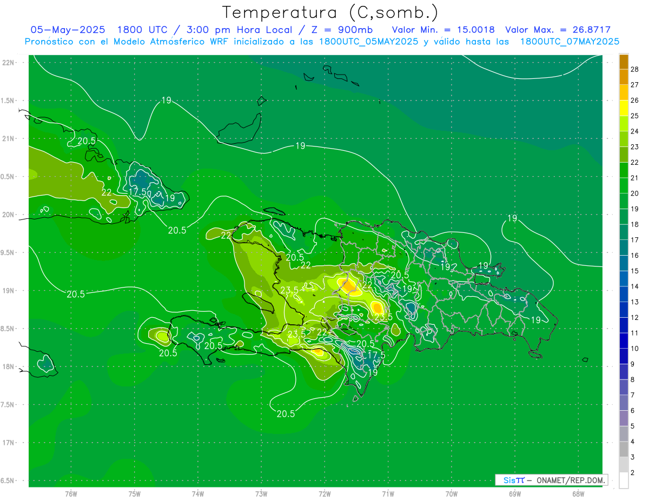Click the '19N' latitude axis label
Viewport: 649px width, 501px height.
click(x=9, y=290)
